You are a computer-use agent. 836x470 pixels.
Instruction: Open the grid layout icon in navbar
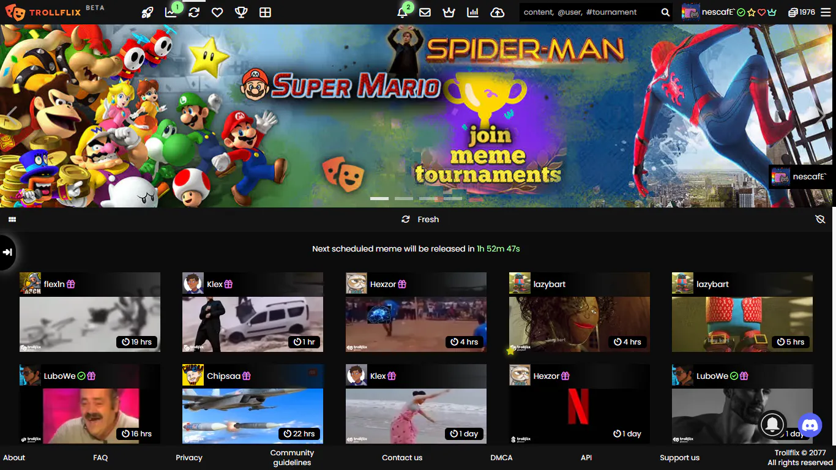click(265, 12)
